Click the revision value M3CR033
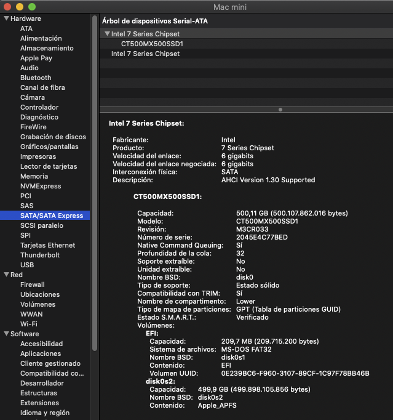The height and width of the screenshot is (420, 393). 252,229
